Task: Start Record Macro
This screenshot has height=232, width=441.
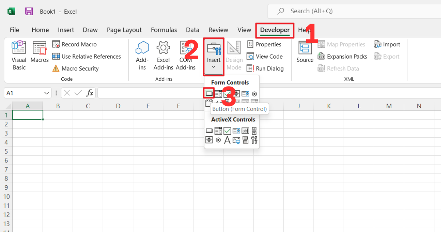Action: (x=75, y=45)
